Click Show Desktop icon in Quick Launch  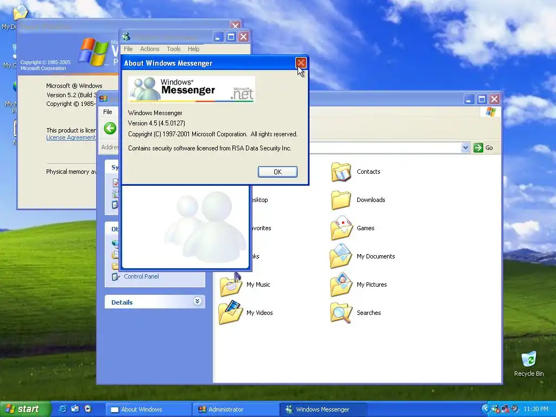[75, 409]
